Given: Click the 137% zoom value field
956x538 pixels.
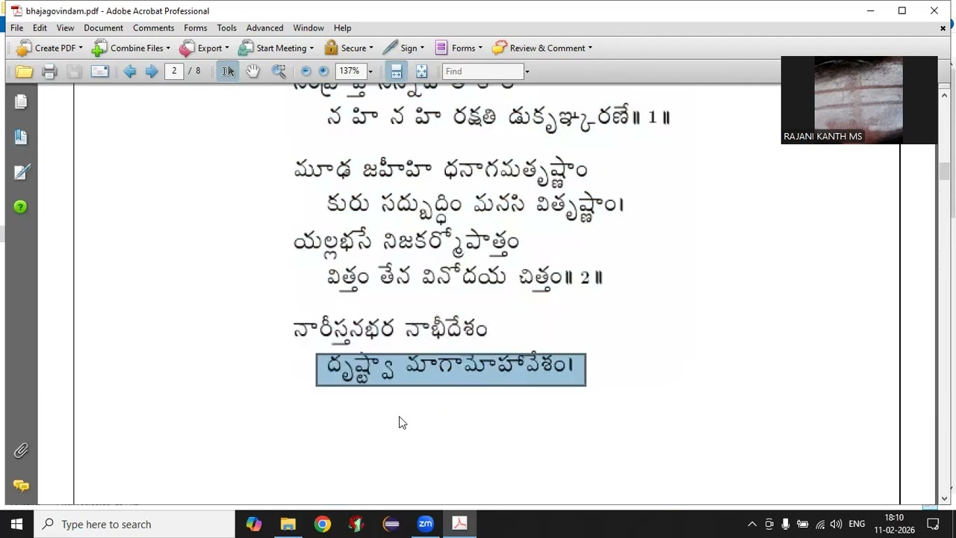Looking at the screenshot, I should pyautogui.click(x=350, y=71).
